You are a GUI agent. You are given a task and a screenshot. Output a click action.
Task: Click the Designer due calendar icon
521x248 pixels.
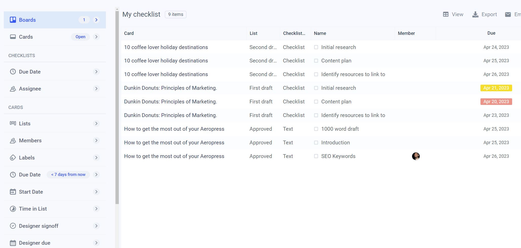pos(13,243)
